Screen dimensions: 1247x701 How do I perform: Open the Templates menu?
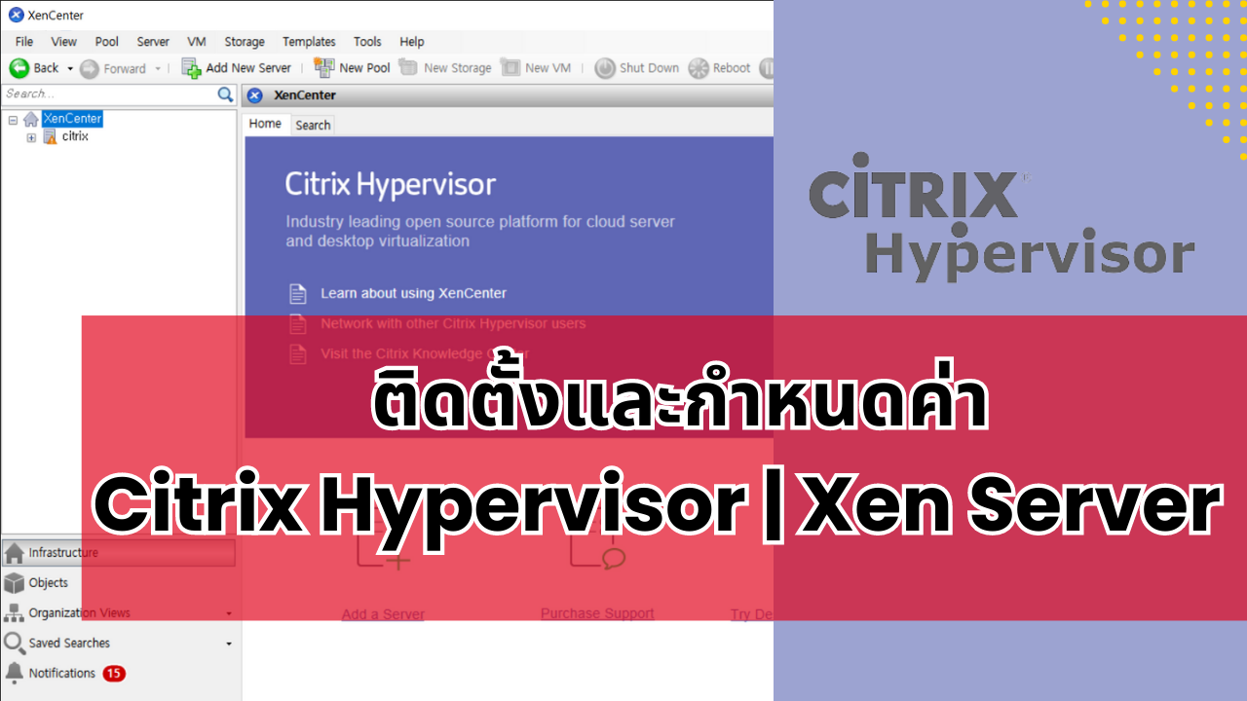(x=309, y=42)
